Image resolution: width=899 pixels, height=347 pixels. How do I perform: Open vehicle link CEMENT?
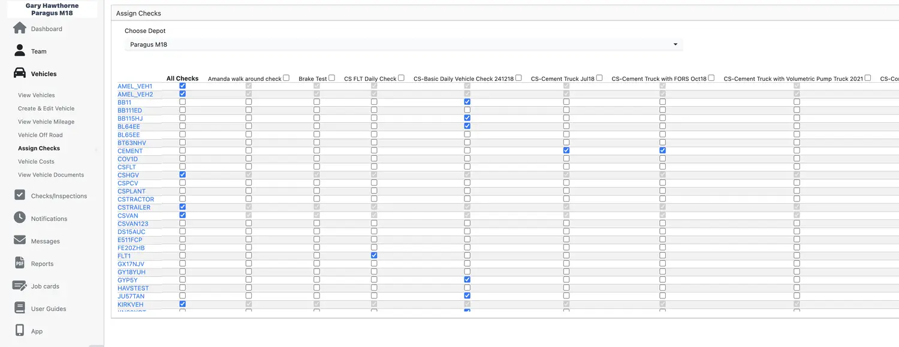130,151
